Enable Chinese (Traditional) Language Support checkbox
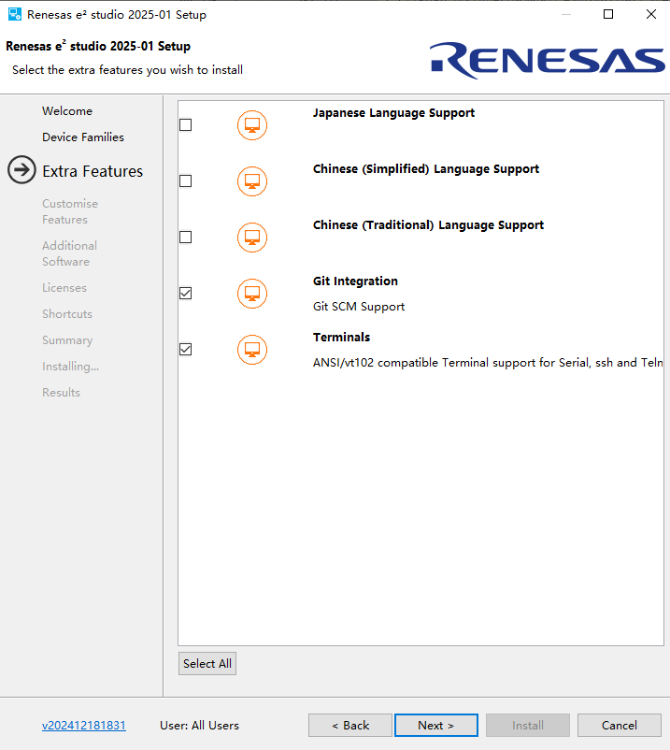The height and width of the screenshot is (750, 670). click(x=185, y=237)
